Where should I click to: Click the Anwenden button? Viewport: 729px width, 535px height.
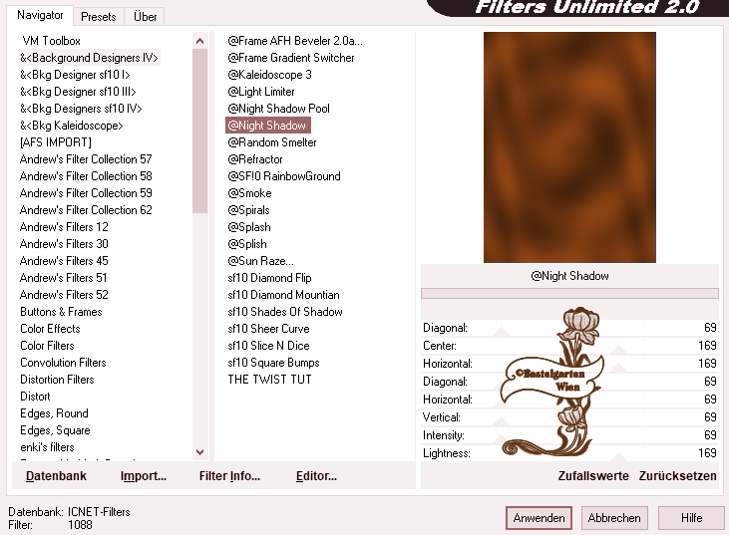tap(539, 518)
